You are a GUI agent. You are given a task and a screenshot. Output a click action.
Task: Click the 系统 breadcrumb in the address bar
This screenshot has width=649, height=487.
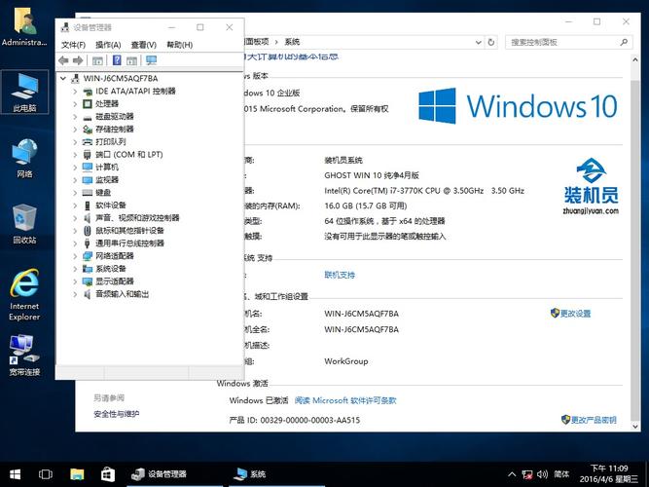coord(292,42)
